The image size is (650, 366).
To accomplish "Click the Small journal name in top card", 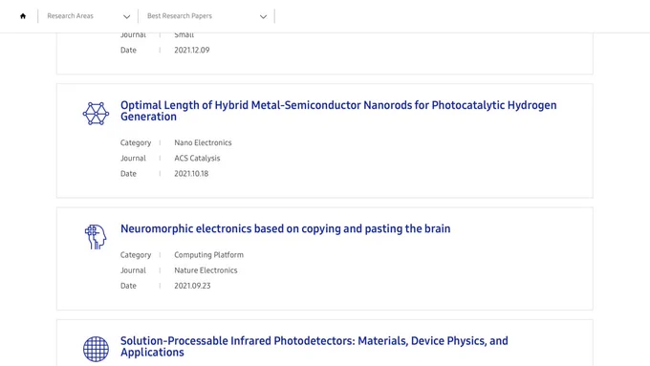I will 184,35.
